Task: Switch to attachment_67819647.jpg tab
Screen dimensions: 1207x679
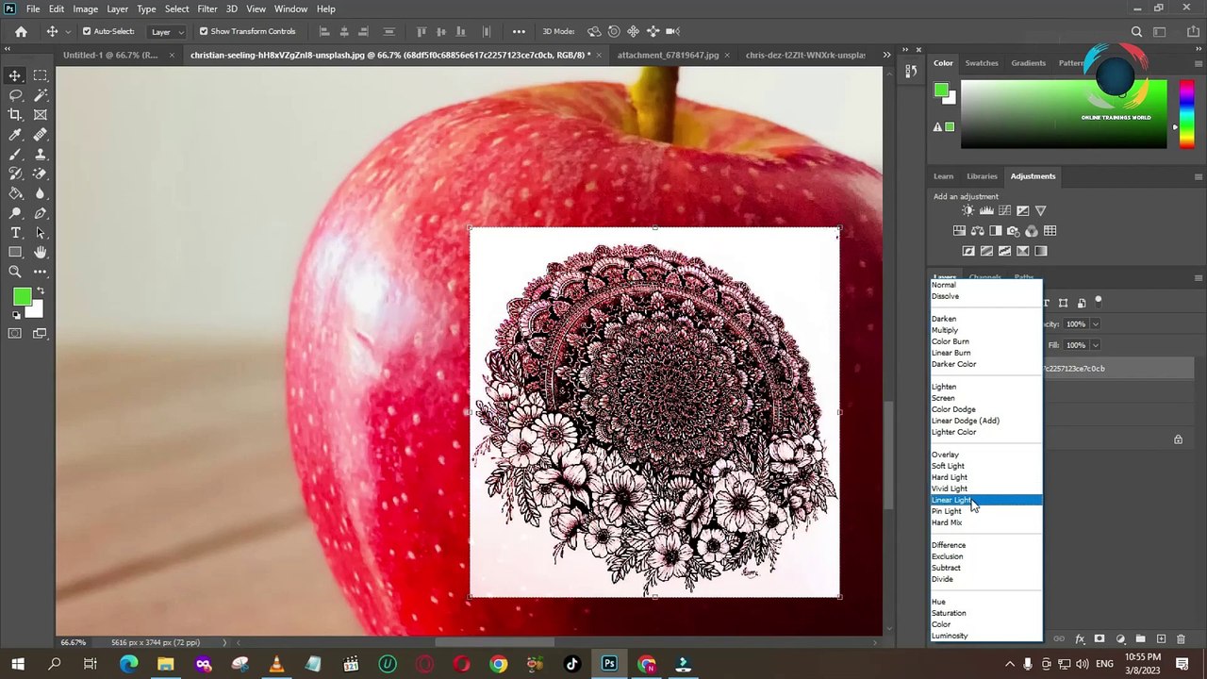Action: pos(668,55)
